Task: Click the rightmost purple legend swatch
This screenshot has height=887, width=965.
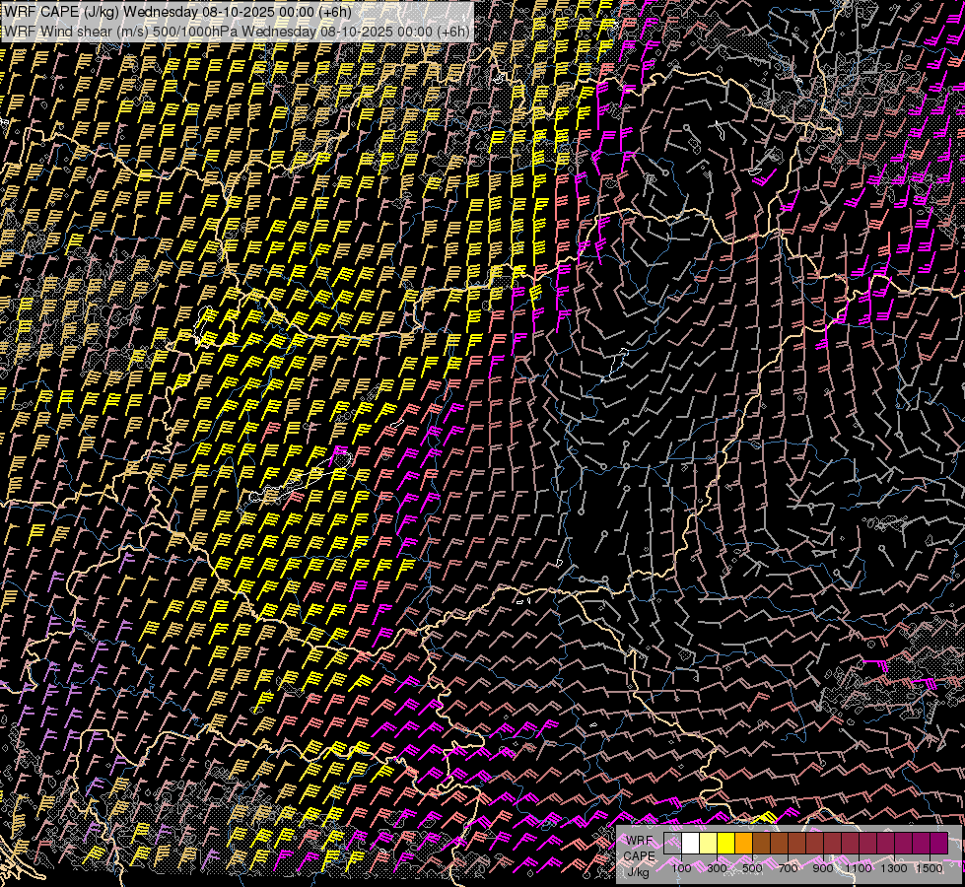Action: 938,844
